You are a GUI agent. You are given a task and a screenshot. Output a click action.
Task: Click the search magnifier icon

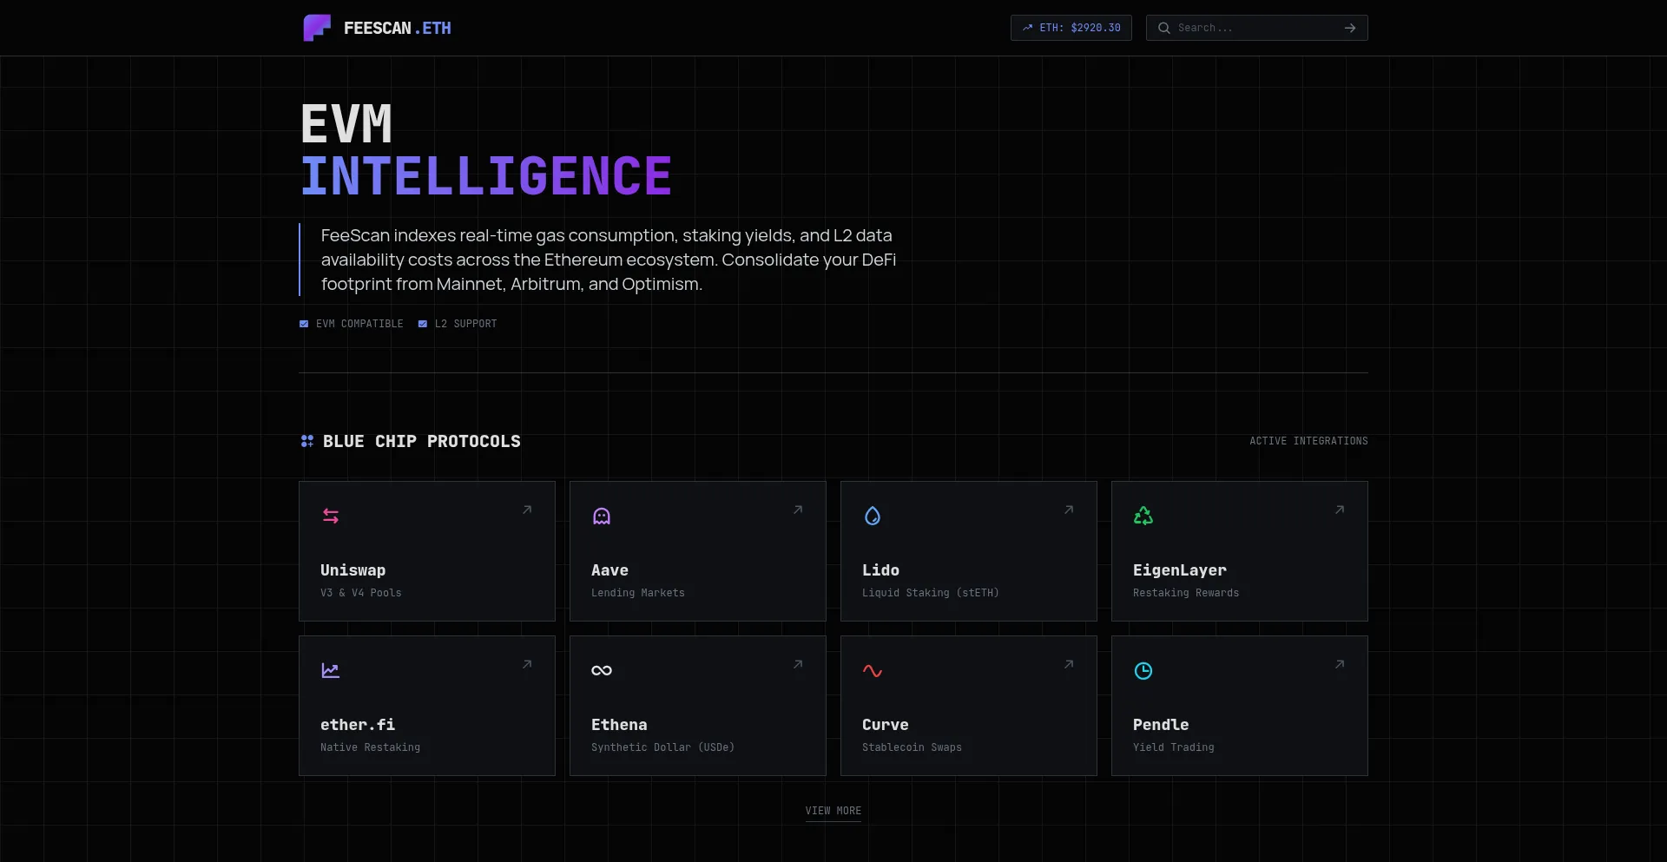click(1163, 27)
